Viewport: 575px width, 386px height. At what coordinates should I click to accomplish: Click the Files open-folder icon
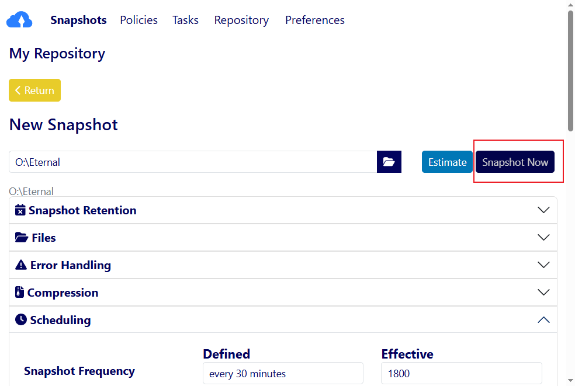coord(22,238)
